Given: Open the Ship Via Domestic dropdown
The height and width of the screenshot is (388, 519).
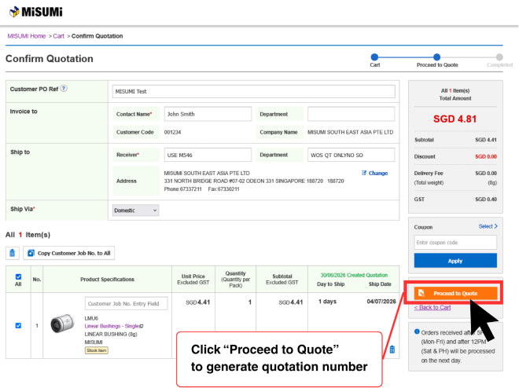Looking at the screenshot, I should pos(135,210).
